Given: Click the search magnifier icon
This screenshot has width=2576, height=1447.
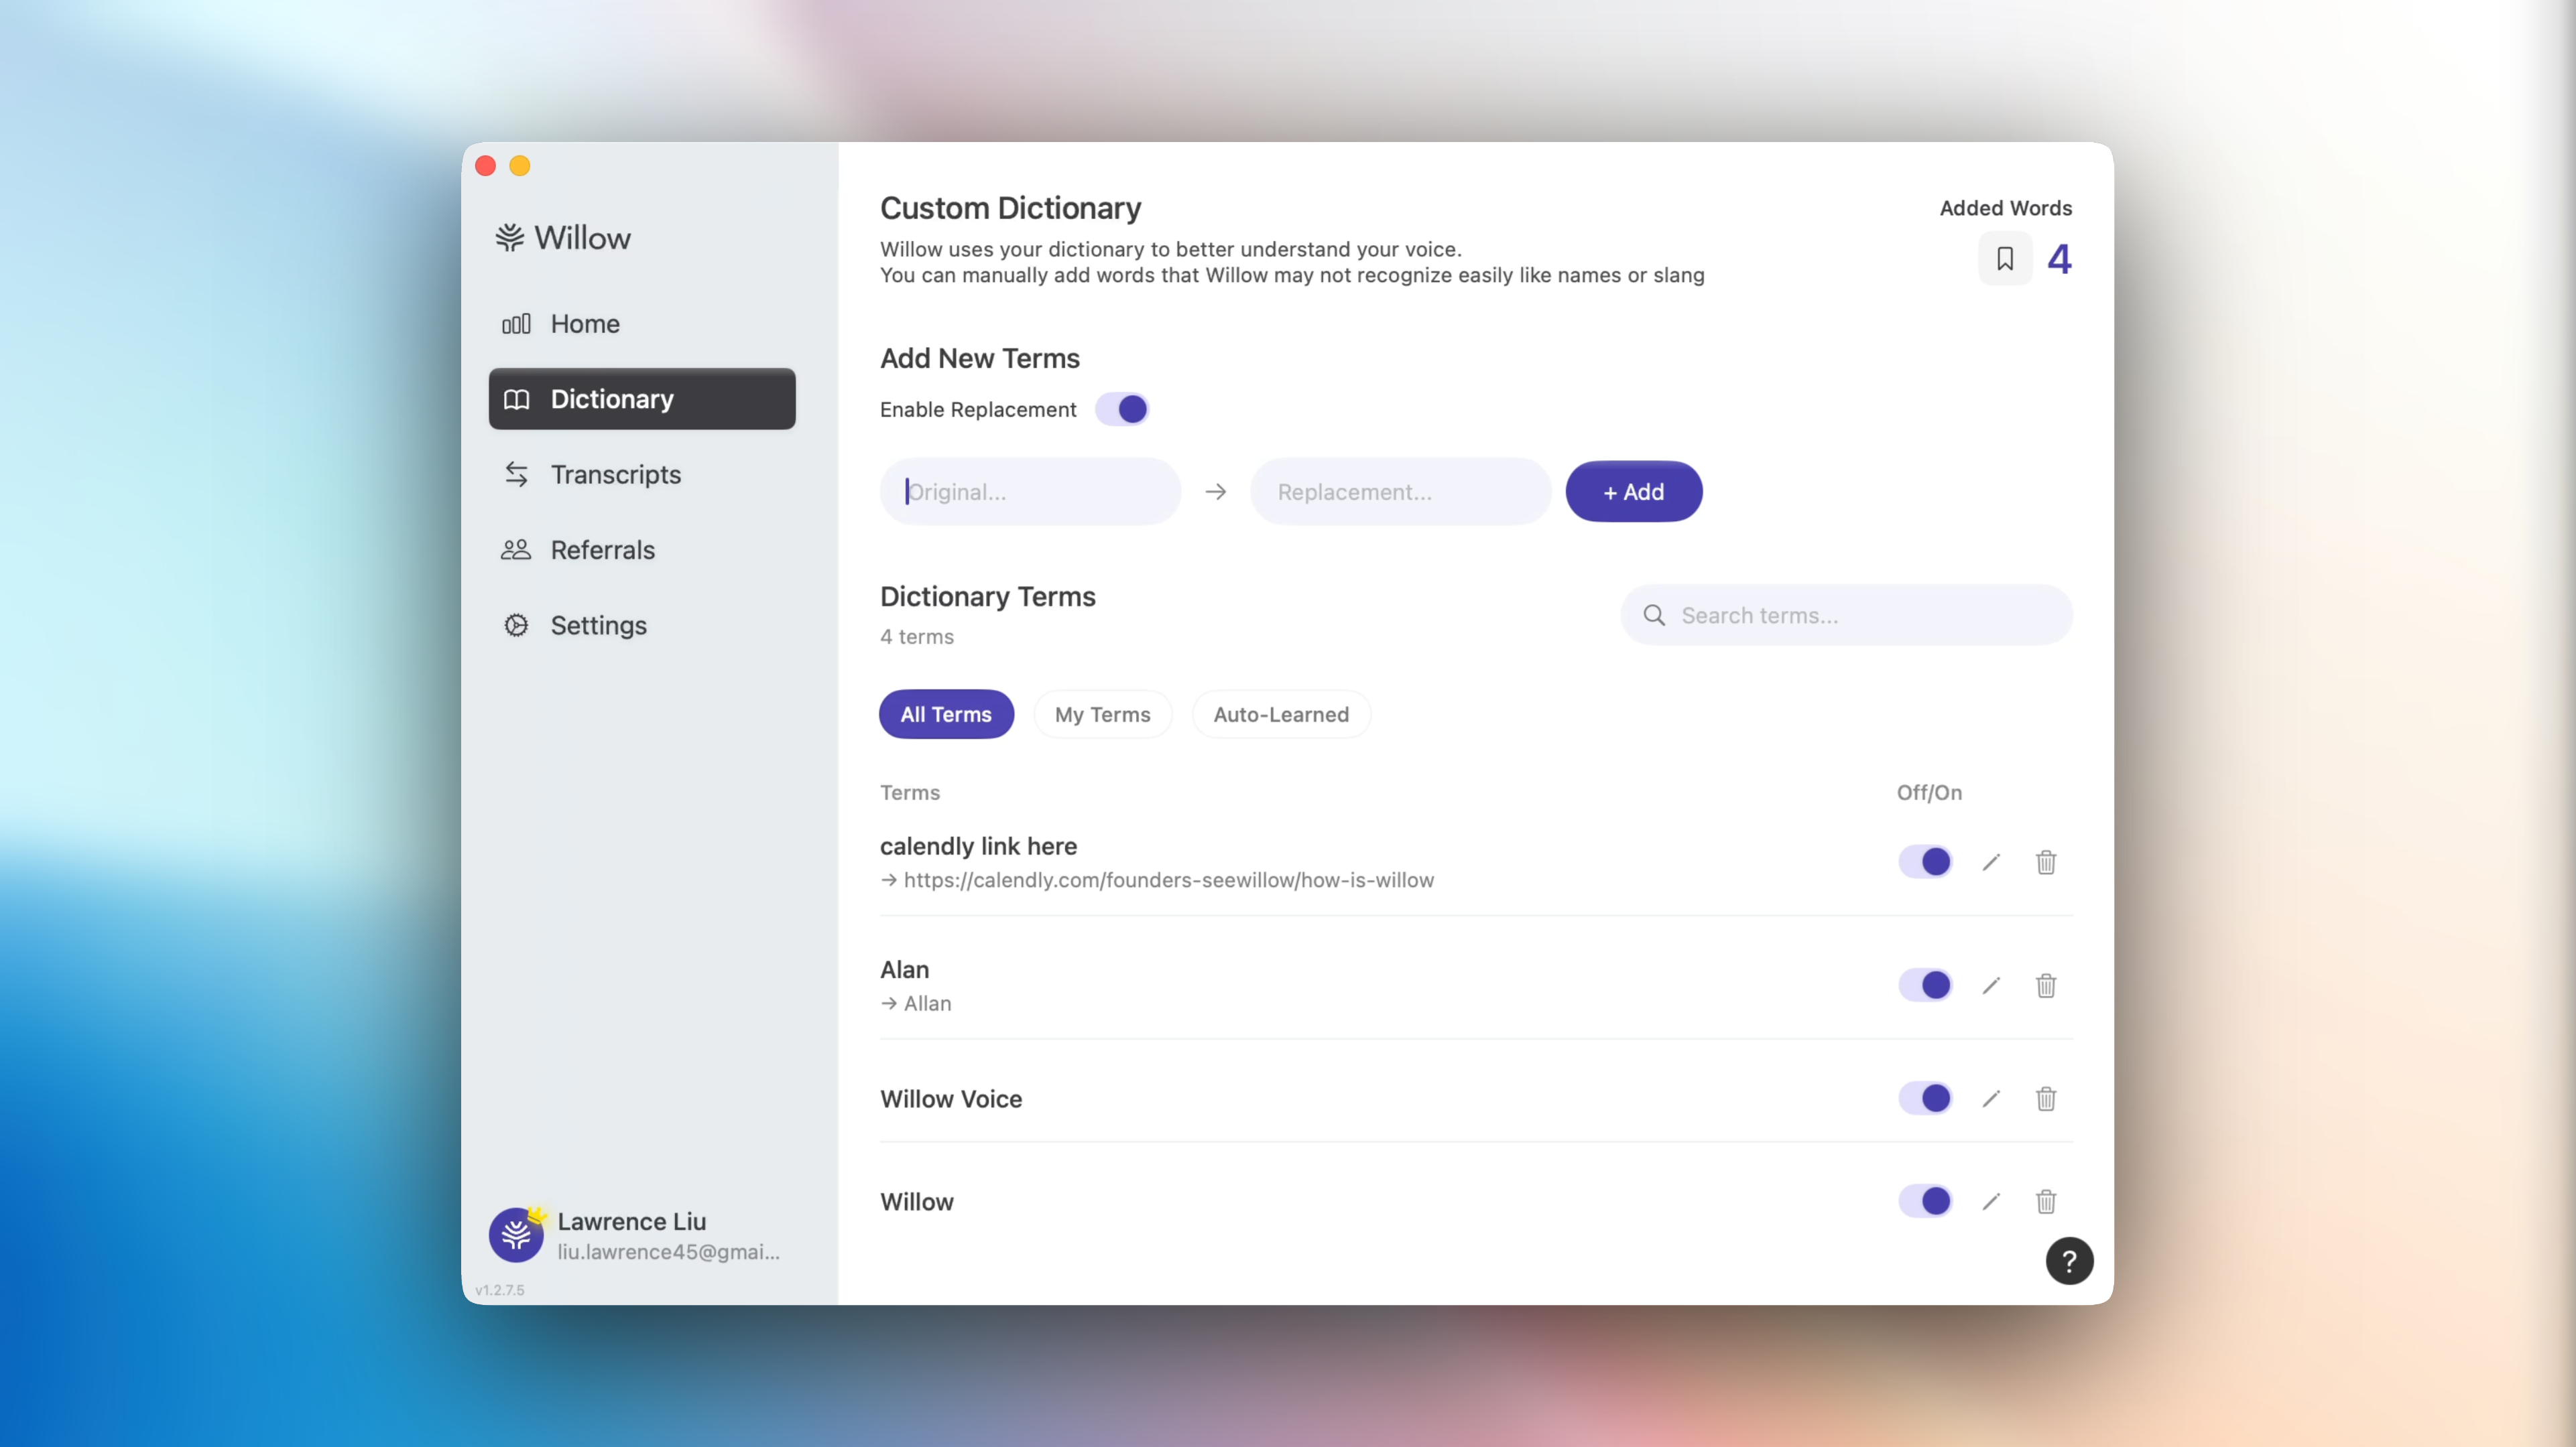Looking at the screenshot, I should click(x=1655, y=616).
